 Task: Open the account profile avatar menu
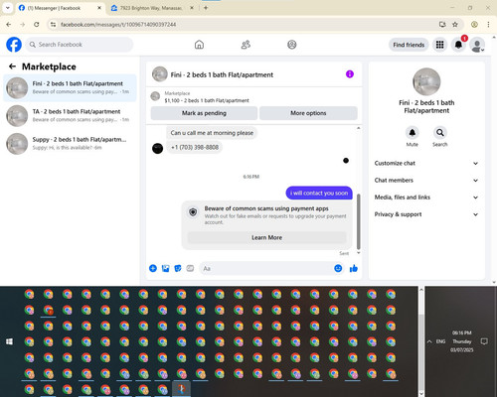[477, 45]
